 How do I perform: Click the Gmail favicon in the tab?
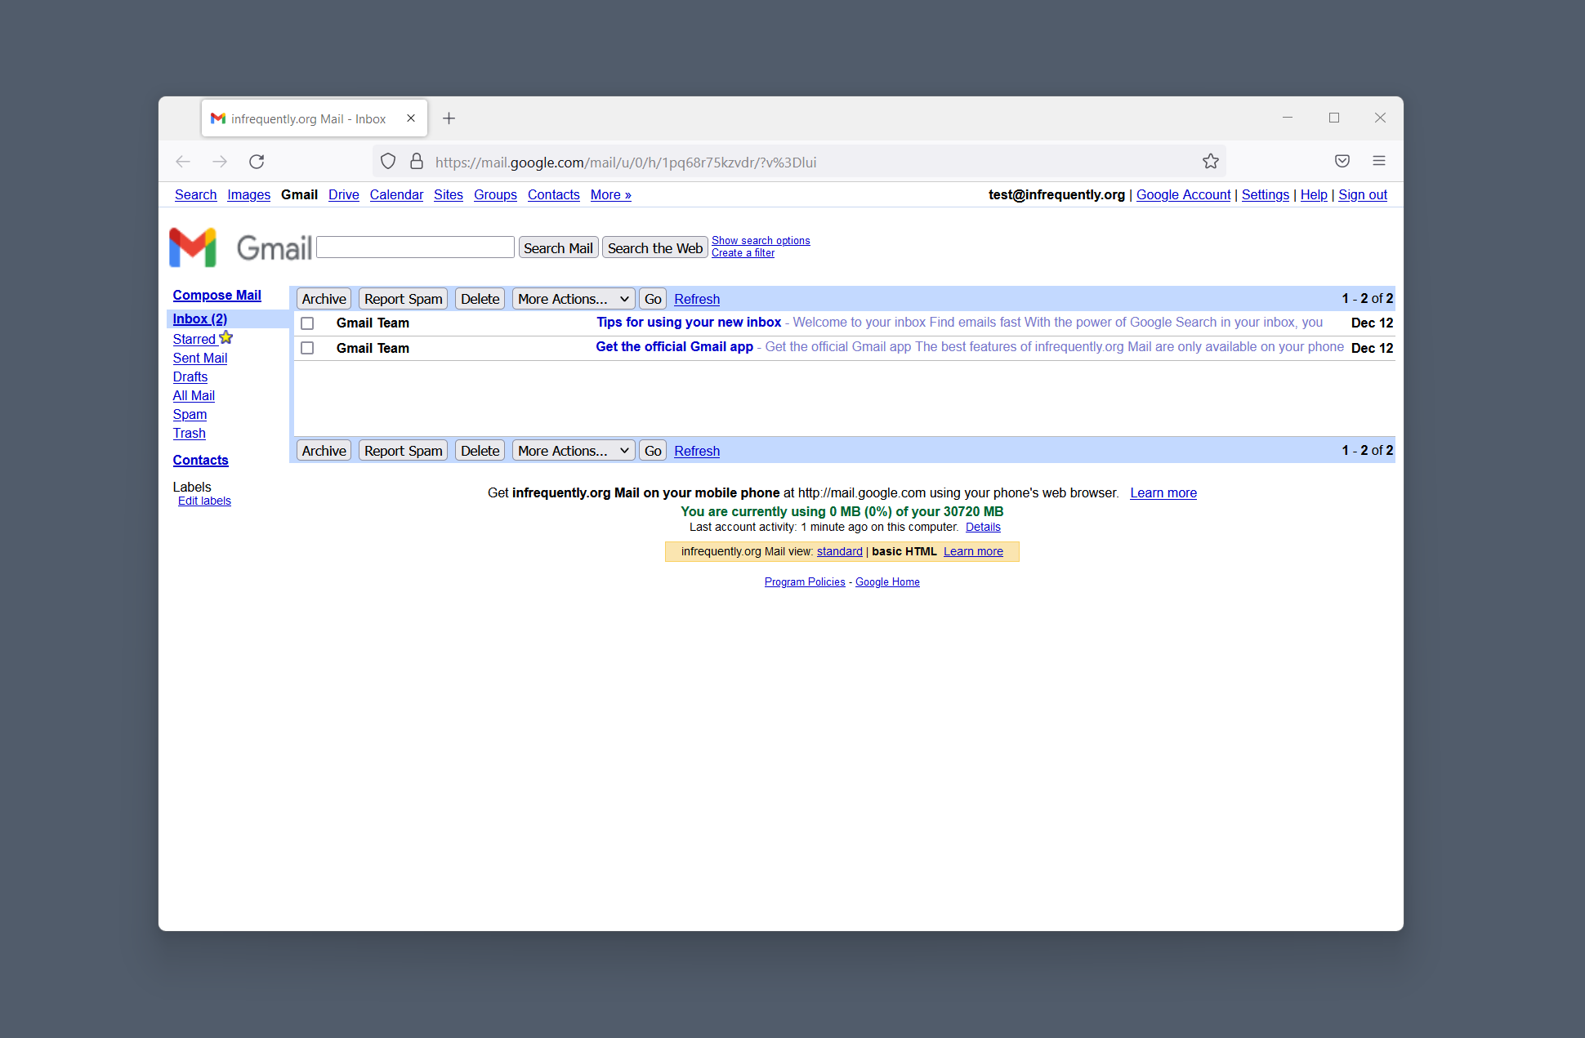(218, 118)
